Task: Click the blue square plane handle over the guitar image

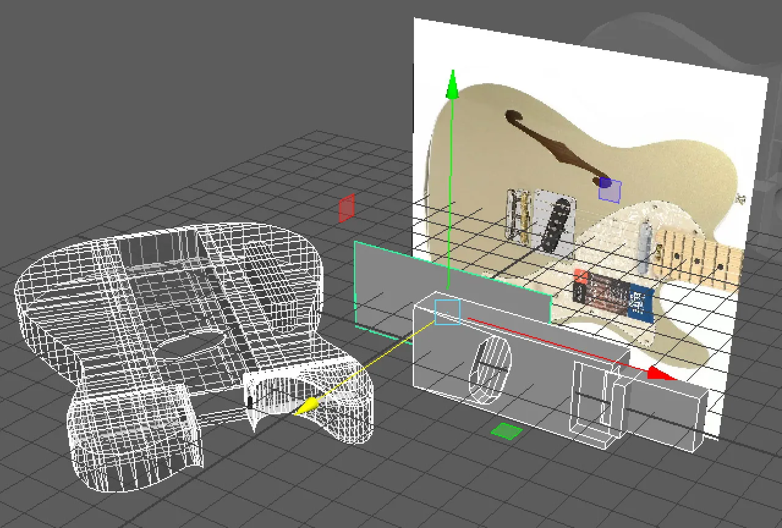Action: click(610, 191)
